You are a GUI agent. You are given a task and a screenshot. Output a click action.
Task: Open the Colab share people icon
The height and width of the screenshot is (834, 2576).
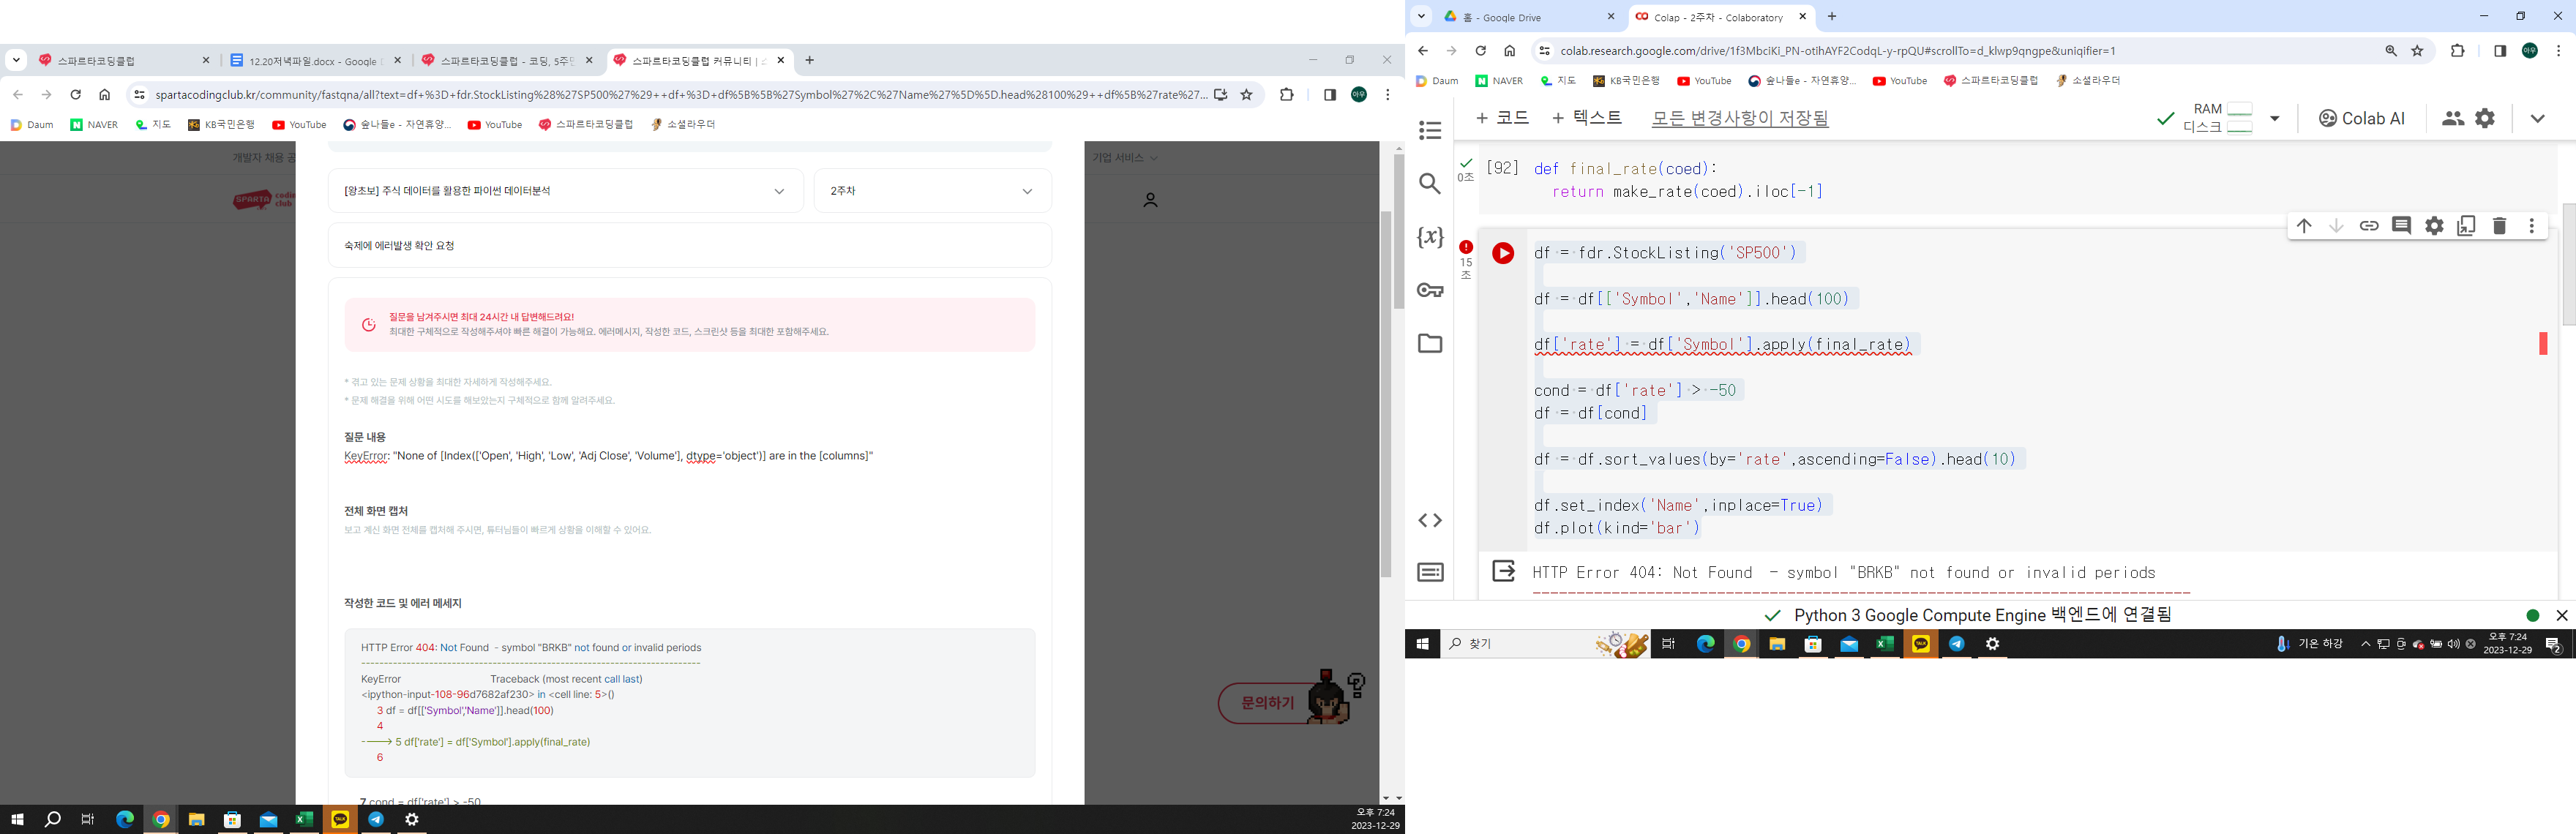(2452, 118)
